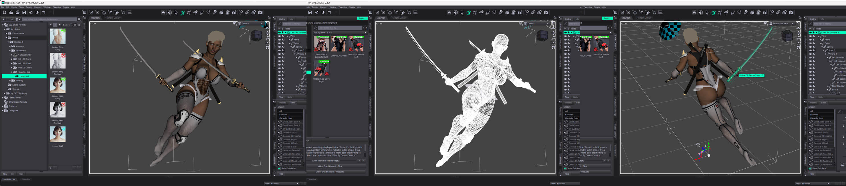Select Currently Used shader filter in left window

291,118
